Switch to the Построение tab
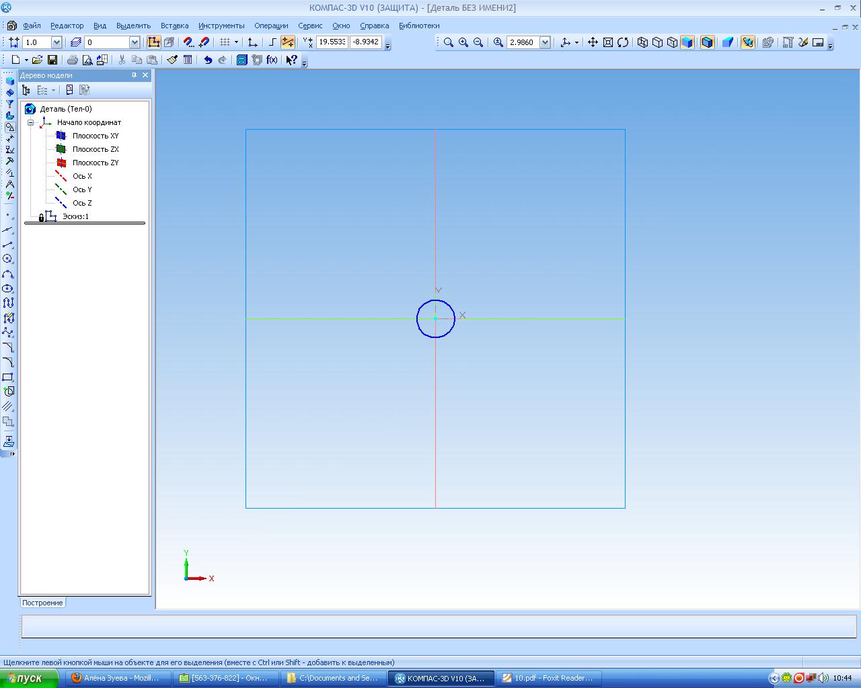 pyautogui.click(x=42, y=603)
